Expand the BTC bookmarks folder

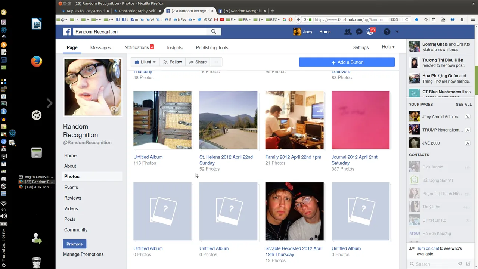[x=272, y=19]
